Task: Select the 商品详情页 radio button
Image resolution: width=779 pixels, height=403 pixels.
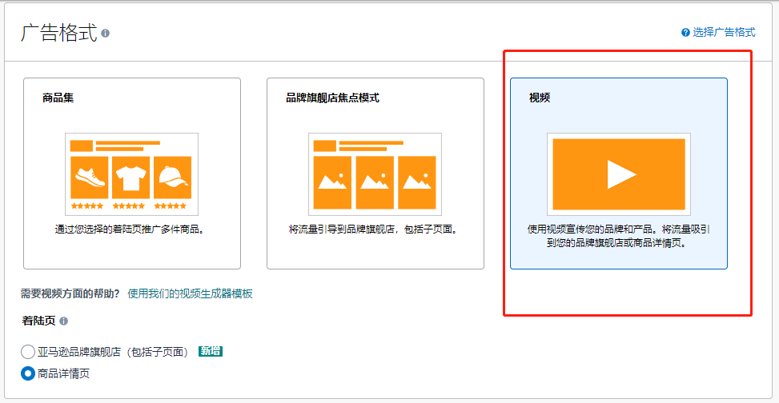Action: [28, 373]
